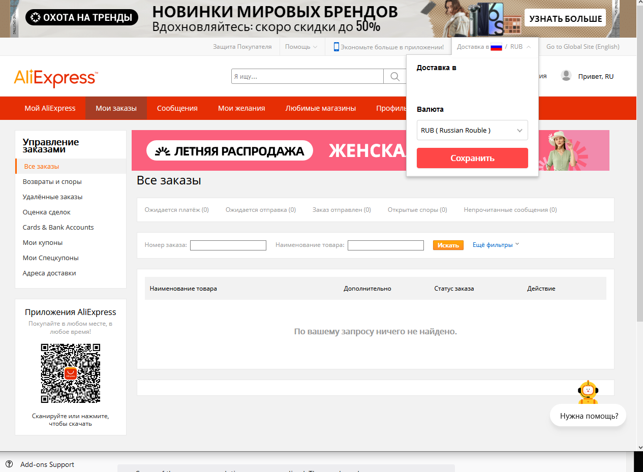The width and height of the screenshot is (643, 472).
Task: Click the Номер заказа input field
Action: [x=228, y=245]
